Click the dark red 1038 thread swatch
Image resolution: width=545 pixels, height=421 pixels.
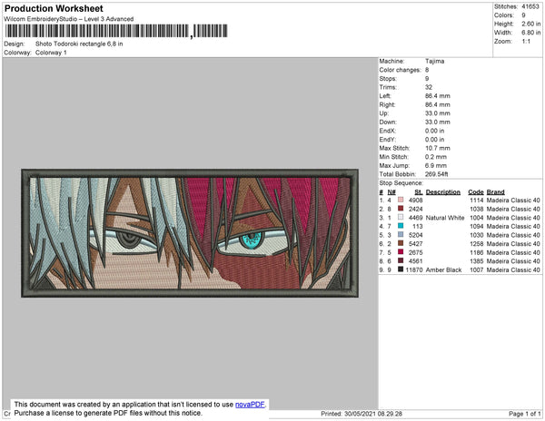coord(401,209)
